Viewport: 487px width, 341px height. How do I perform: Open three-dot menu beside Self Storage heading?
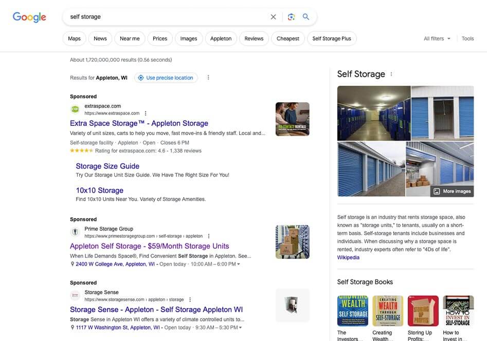(391, 74)
